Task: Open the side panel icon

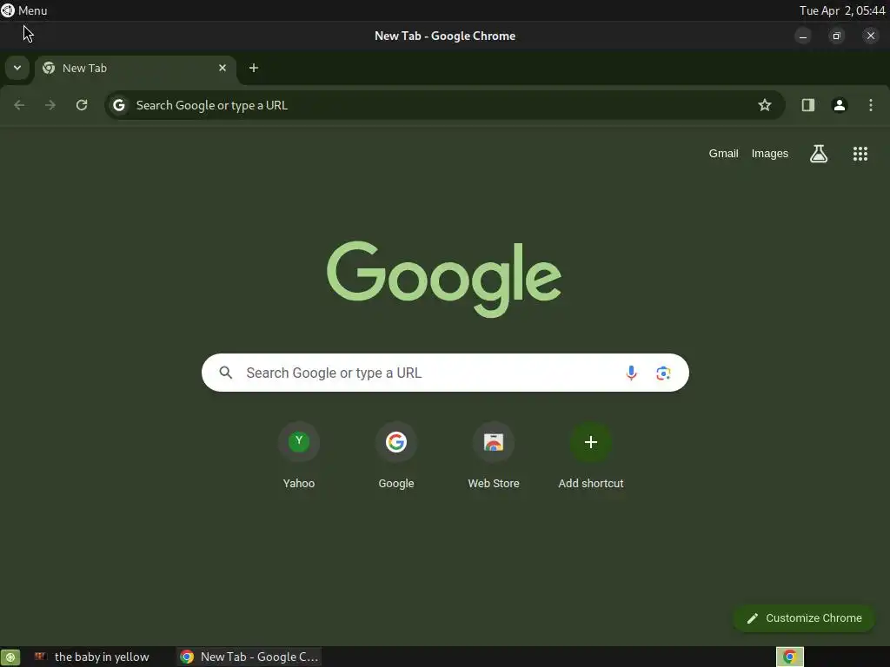Action: 807,105
